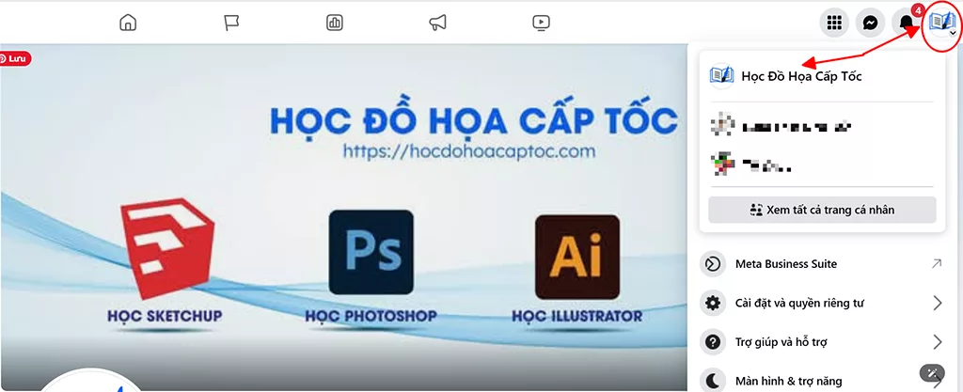Select Học Đồ Họa Cấp Tốc profile
The width and height of the screenshot is (963, 392).
[x=822, y=76]
